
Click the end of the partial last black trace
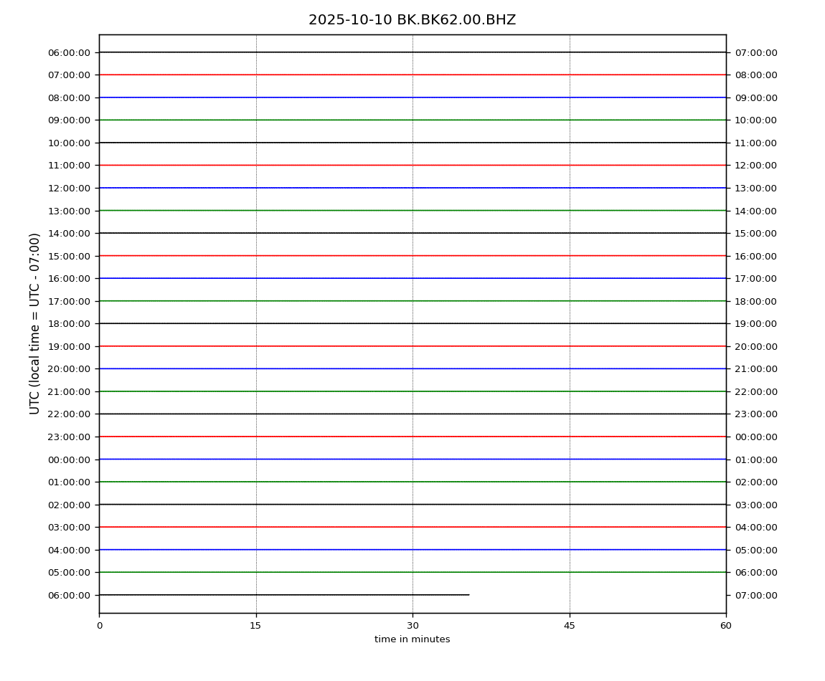click(x=468, y=595)
